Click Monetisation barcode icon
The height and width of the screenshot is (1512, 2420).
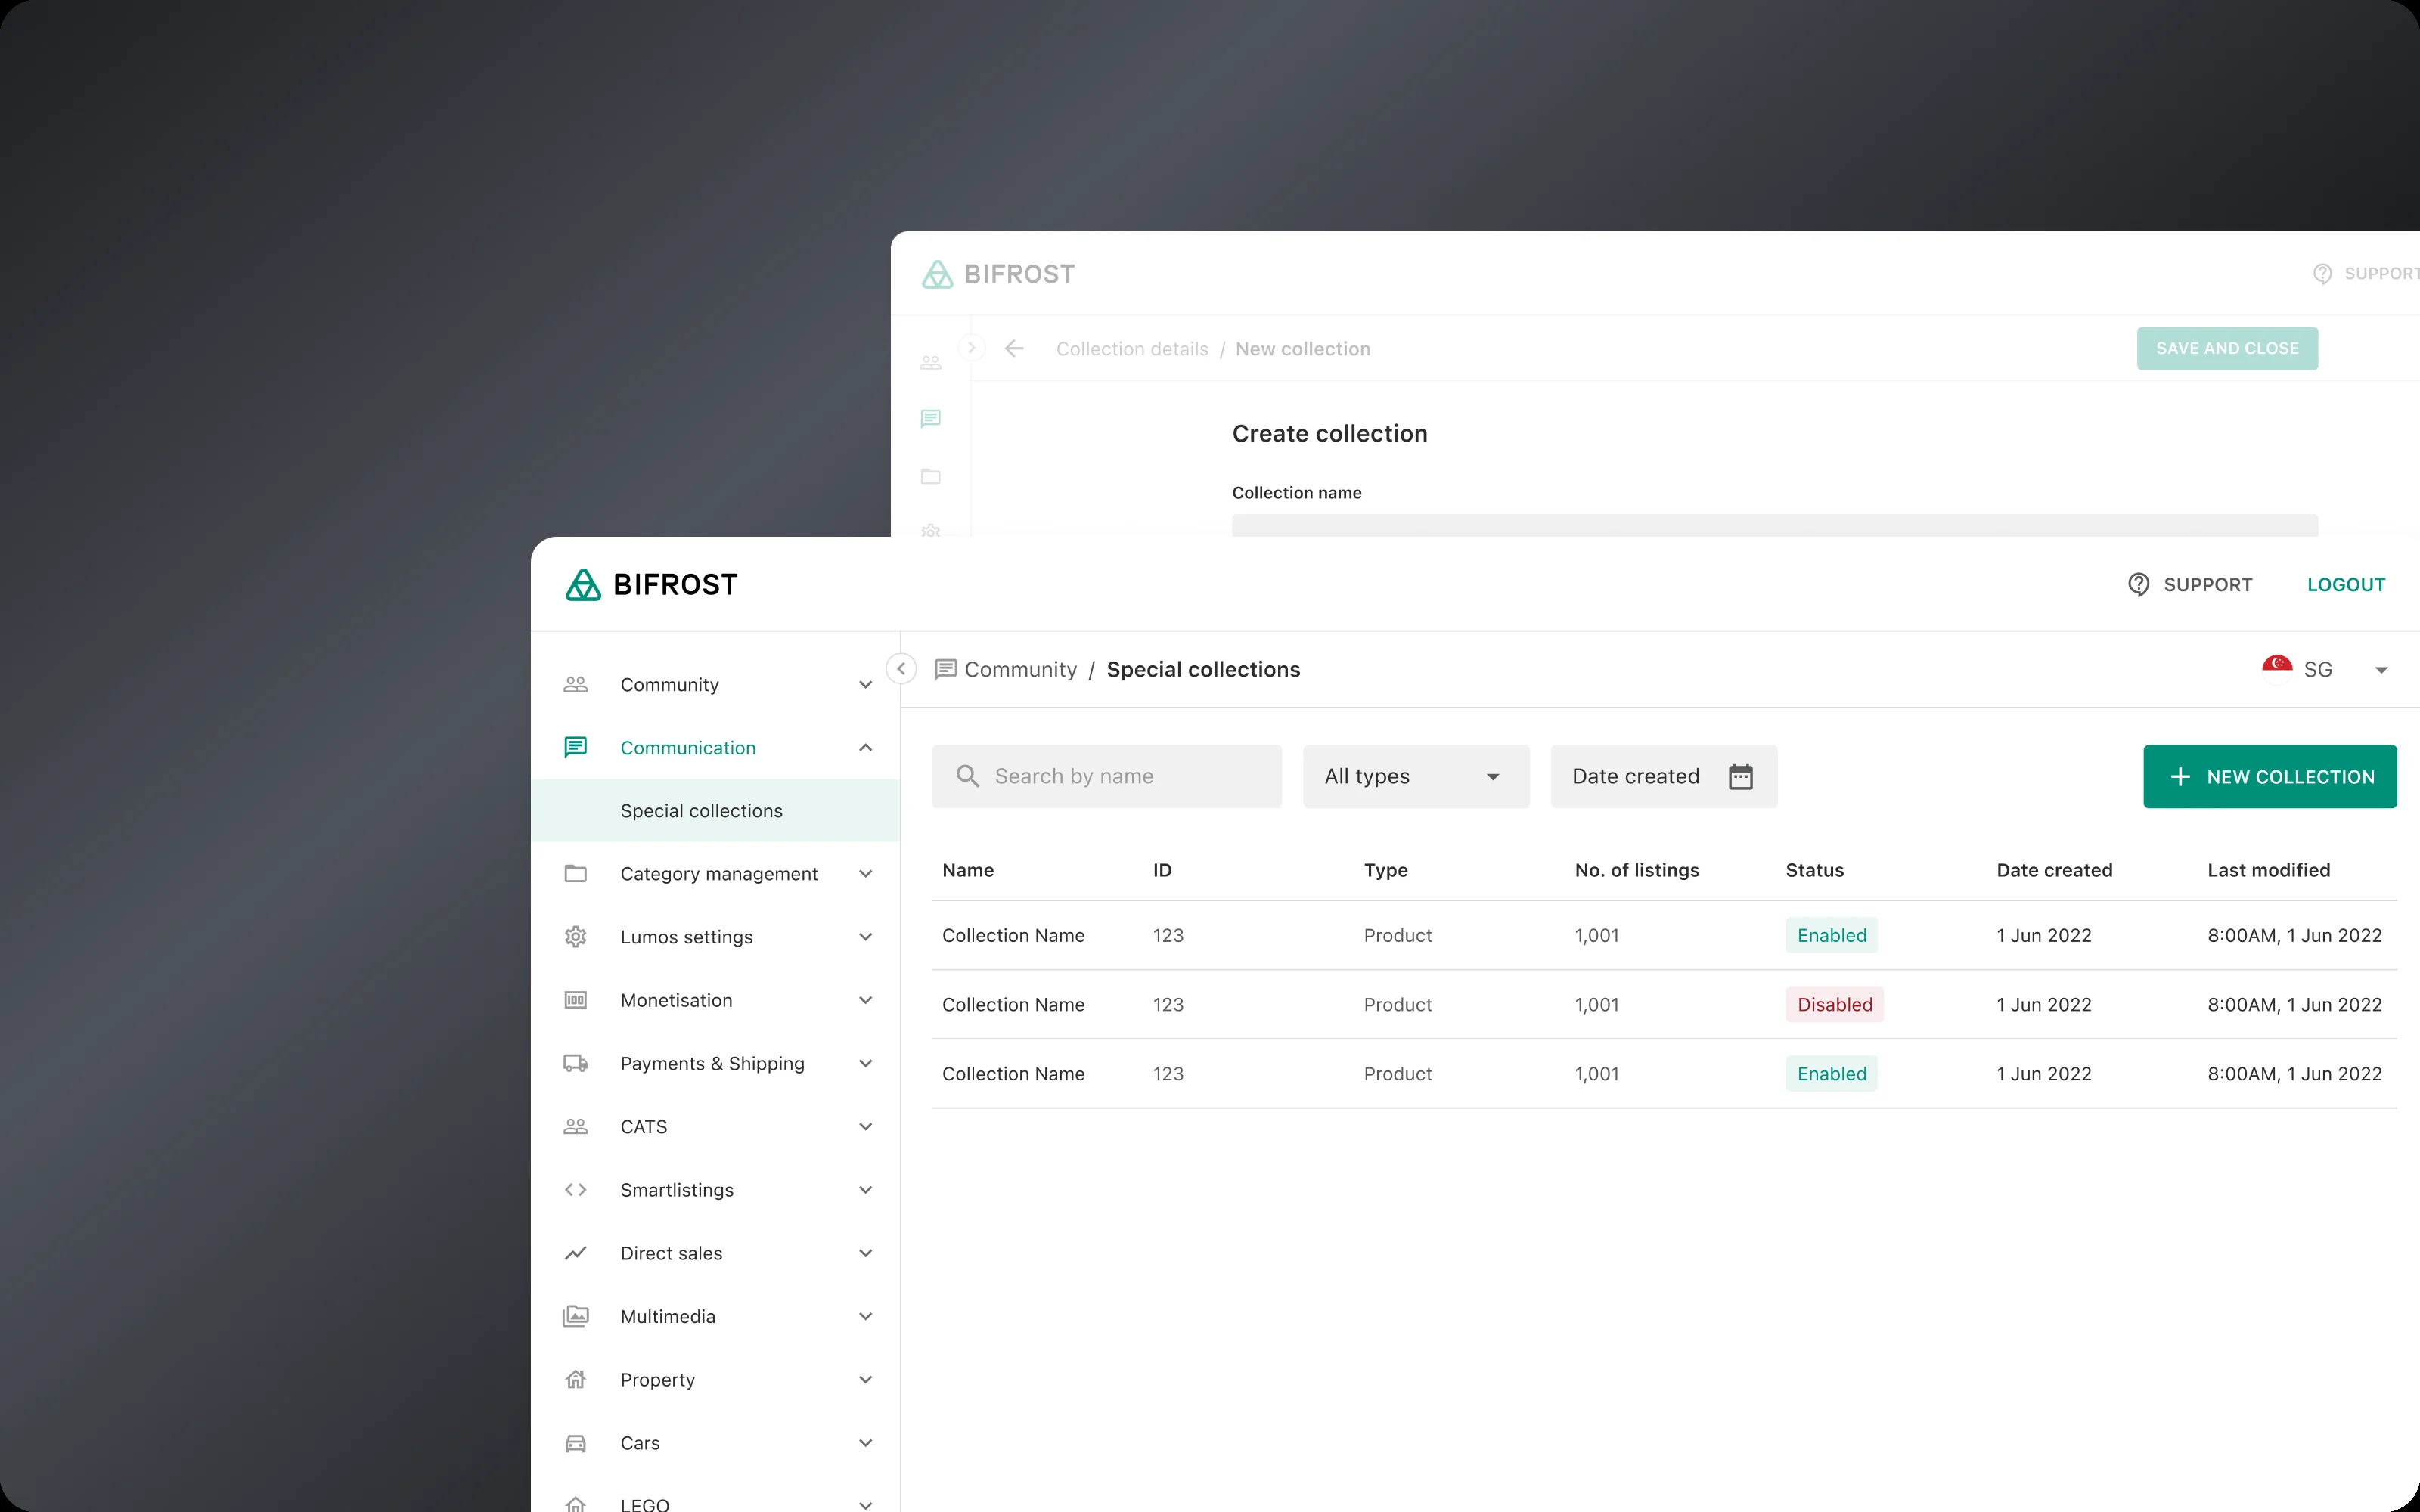click(x=576, y=1000)
